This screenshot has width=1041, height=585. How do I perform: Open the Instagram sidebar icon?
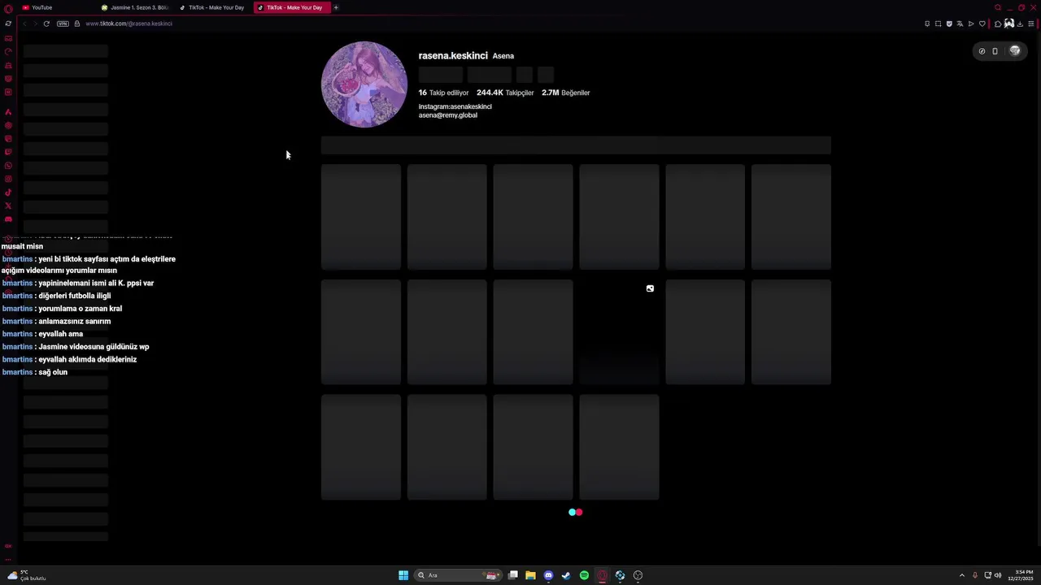point(8,179)
